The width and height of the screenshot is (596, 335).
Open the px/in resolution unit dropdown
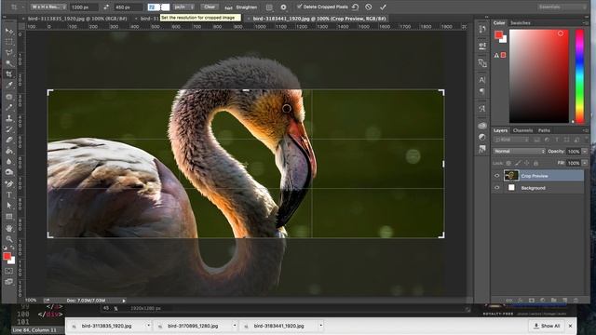pos(183,7)
